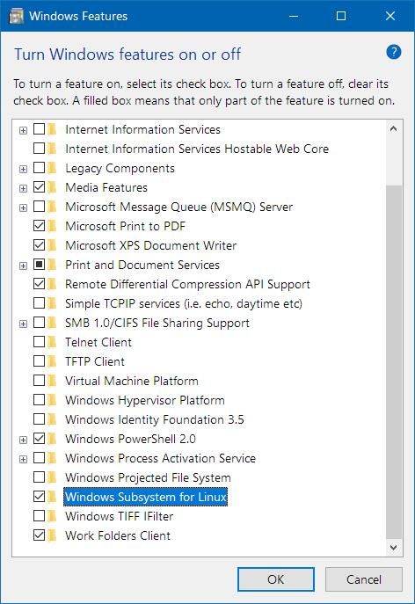415x604 pixels.
Task: Open the help question mark icon
Action: pos(393,52)
